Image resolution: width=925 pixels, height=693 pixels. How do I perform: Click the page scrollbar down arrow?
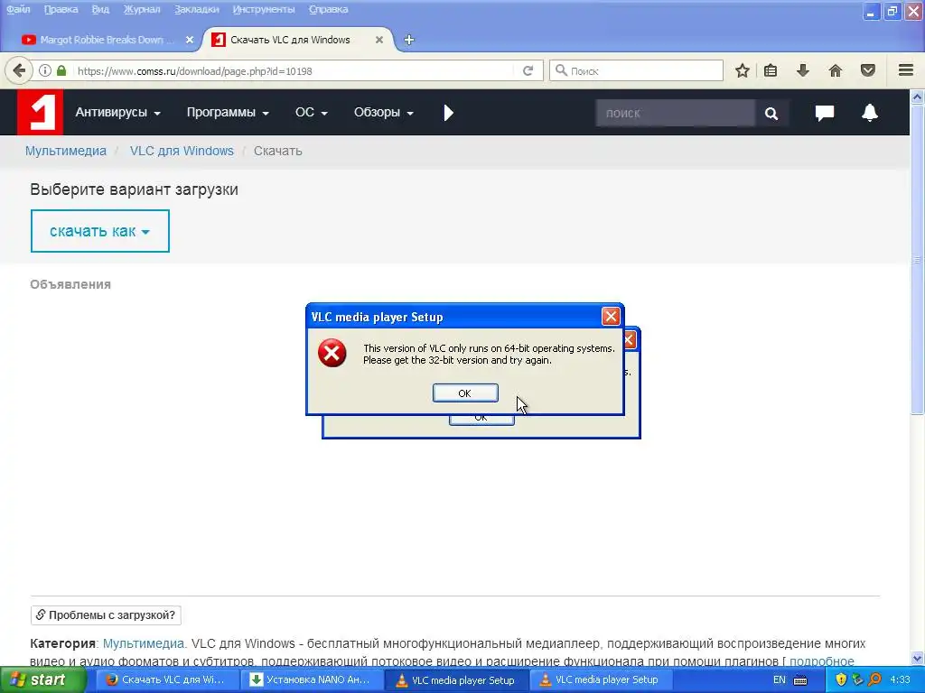click(917, 658)
